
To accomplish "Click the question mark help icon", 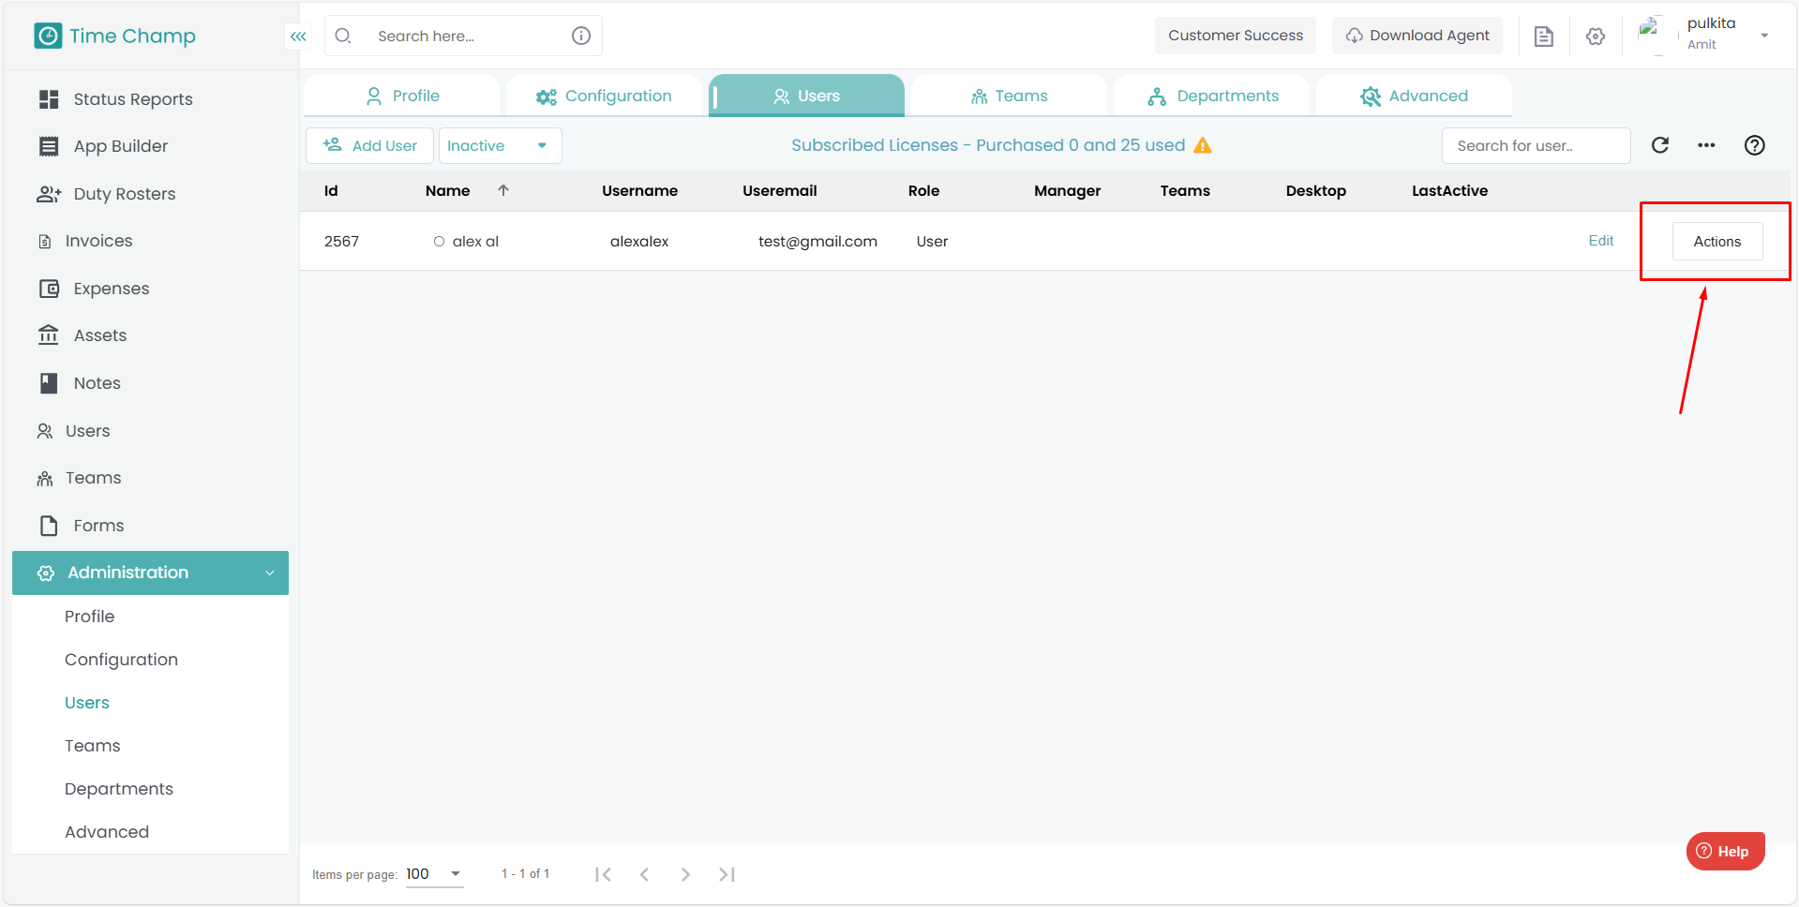I will click(x=1755, y=145).
